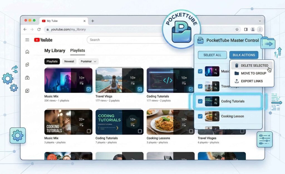Screen dimensions: 285x174
Task: Open the Bulk Actions dropdown
Action: coord(244,55)
